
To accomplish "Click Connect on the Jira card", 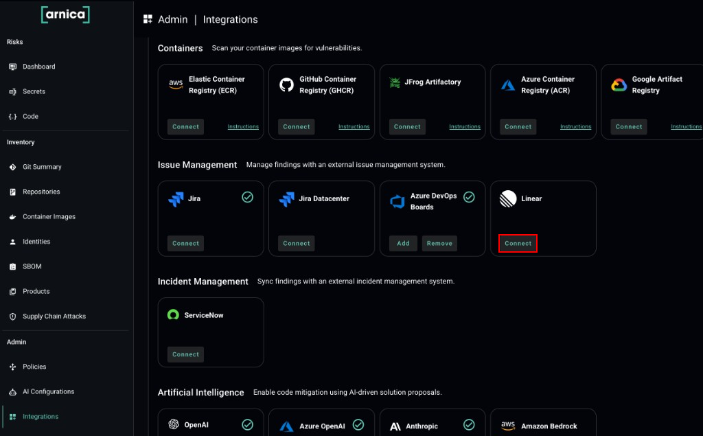I will (x=185, y=243).
